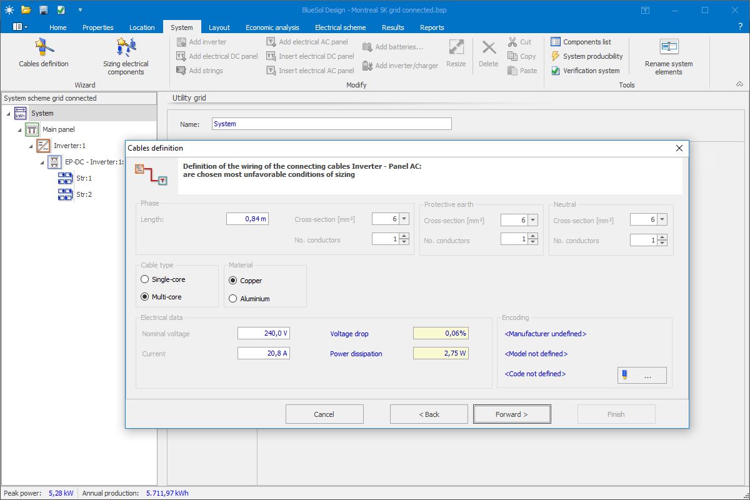Click the Current value field
The image size is (750, 500).
(x=264, y=353)
